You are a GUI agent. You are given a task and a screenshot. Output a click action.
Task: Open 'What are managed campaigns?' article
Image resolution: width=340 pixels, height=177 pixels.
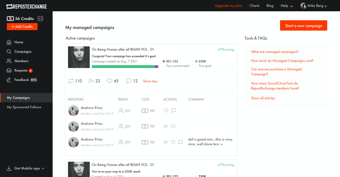tap(275, 52)
